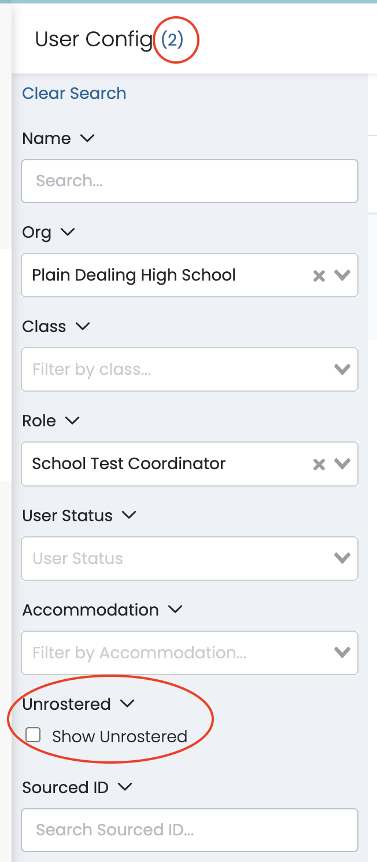377x862 pixels.
Task: Open the User Status dropdown arrow
Action: (343, 558)
